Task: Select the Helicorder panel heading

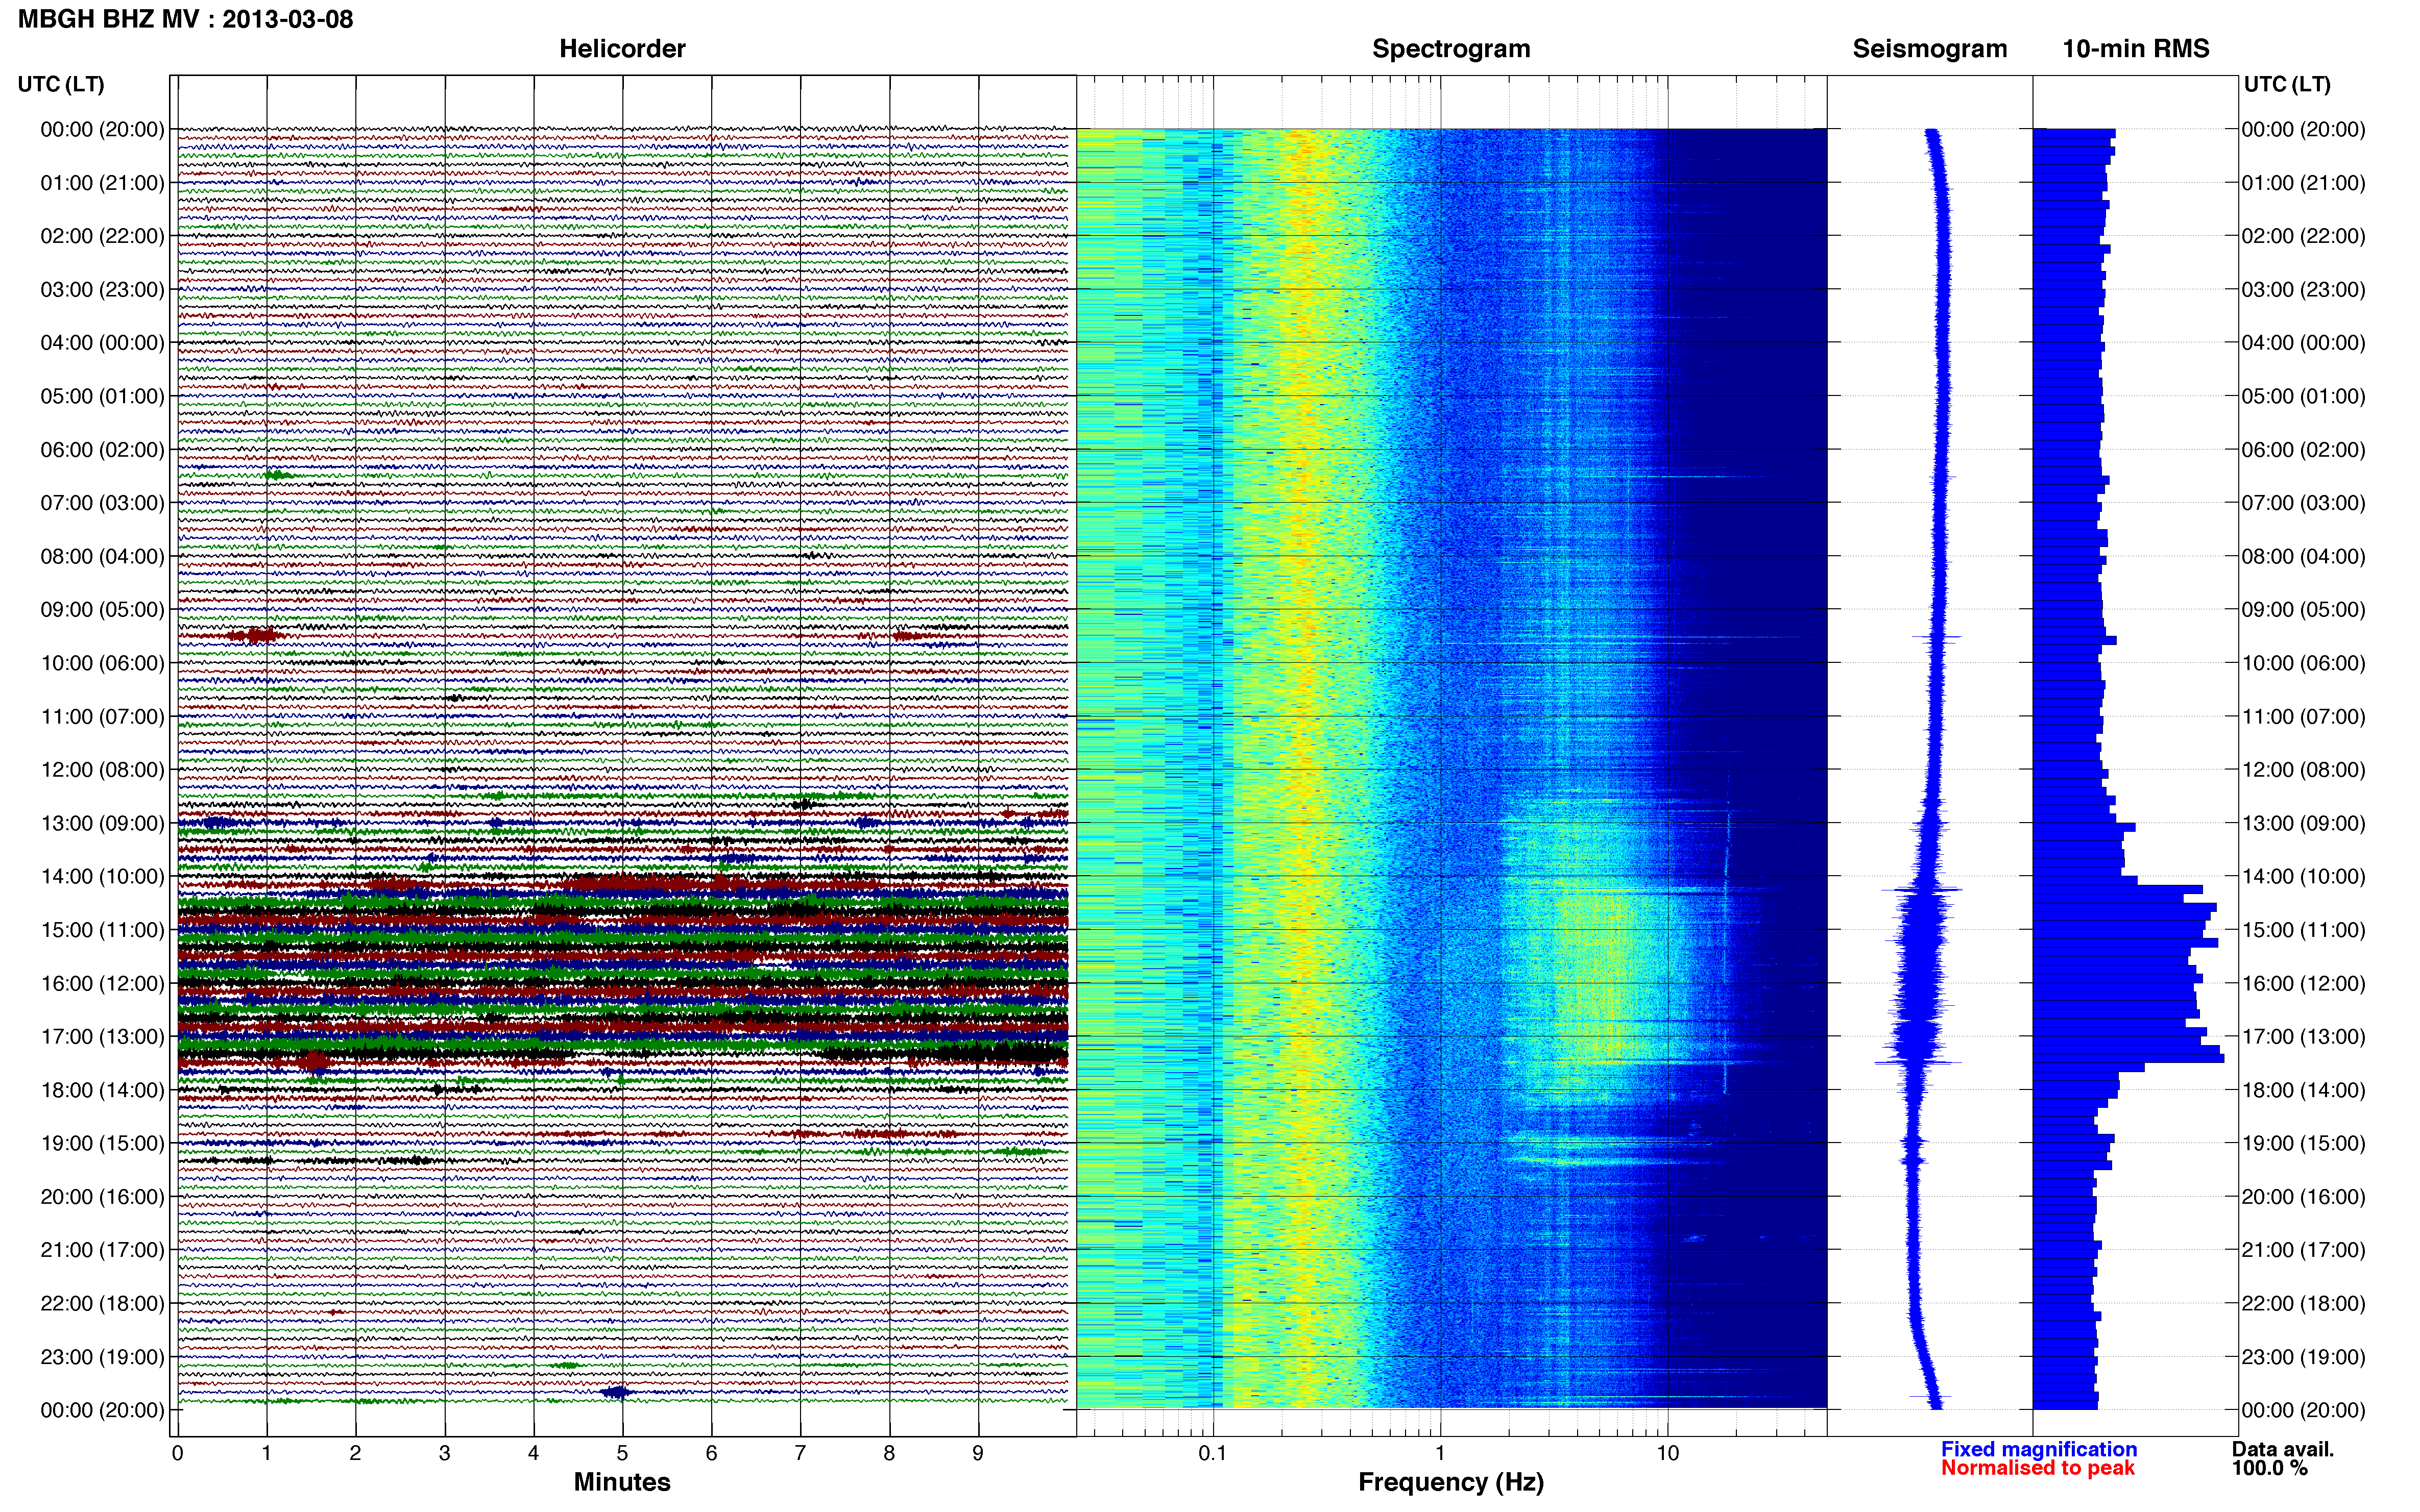Action: [x=622, y=49]
